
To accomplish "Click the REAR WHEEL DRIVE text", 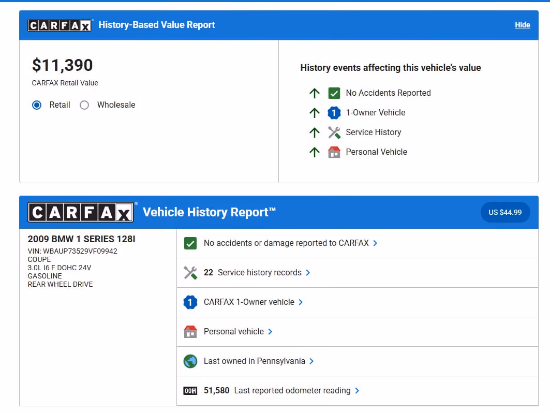I will 61,284.
